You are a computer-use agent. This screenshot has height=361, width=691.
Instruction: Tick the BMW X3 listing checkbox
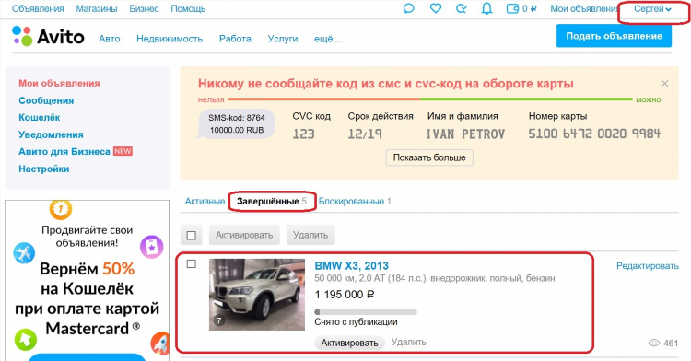[x=192, y=263]
